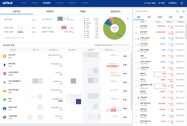Click the UPbit logo
187x126 pixels.
point(8,3)
